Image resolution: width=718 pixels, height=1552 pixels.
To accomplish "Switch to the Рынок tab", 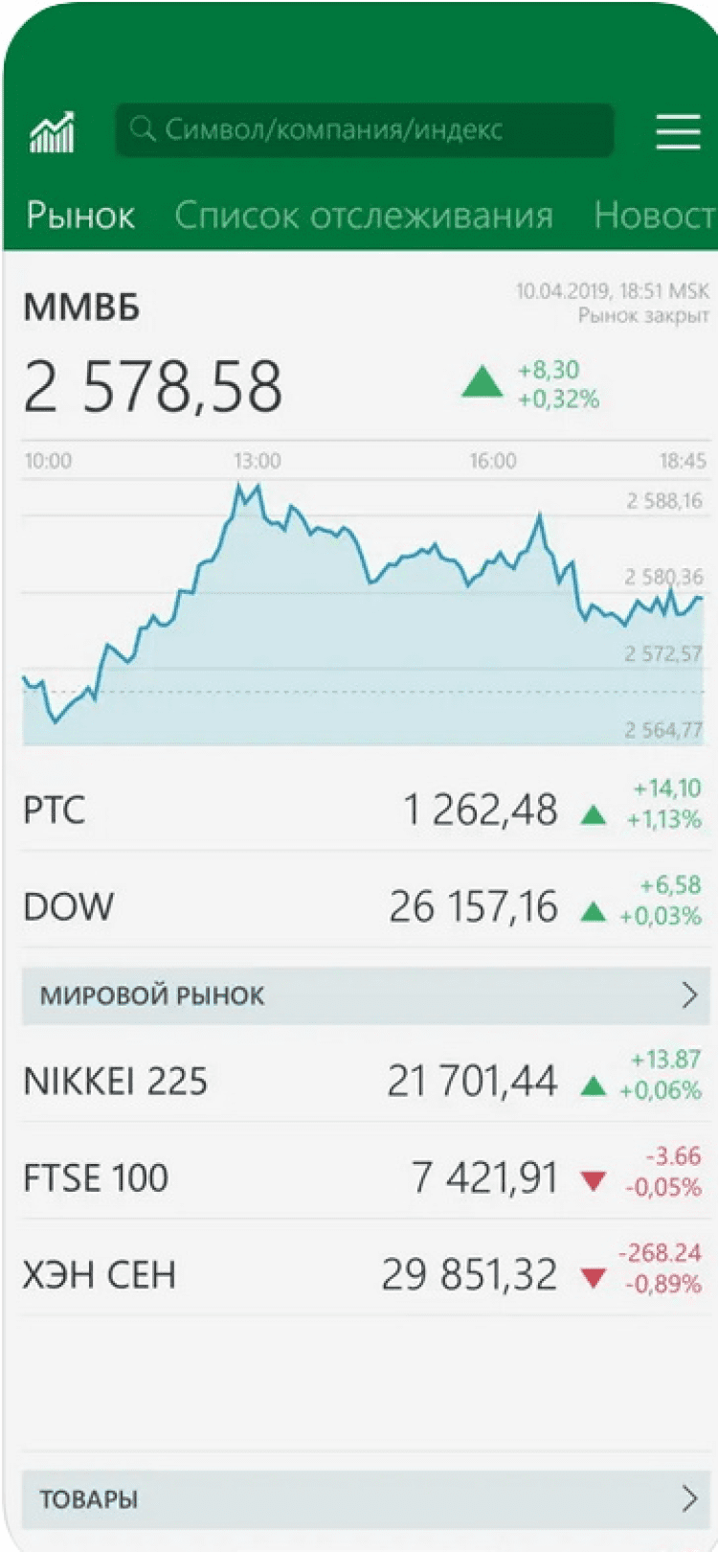I will click(x=80, y=217).
